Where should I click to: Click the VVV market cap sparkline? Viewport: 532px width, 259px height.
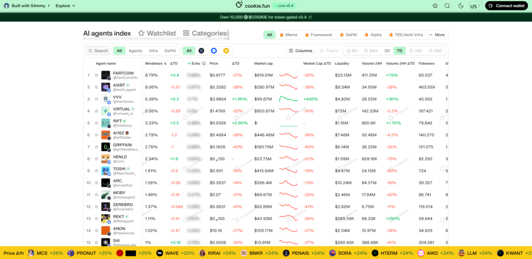pyautogui.click(x=288, y=99)
